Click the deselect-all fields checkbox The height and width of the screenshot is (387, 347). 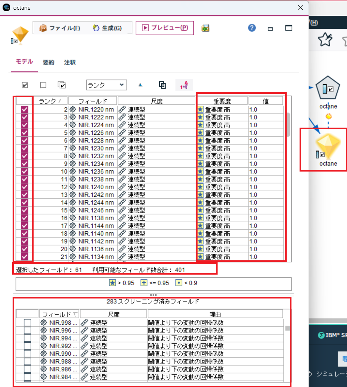pos(44,85)
